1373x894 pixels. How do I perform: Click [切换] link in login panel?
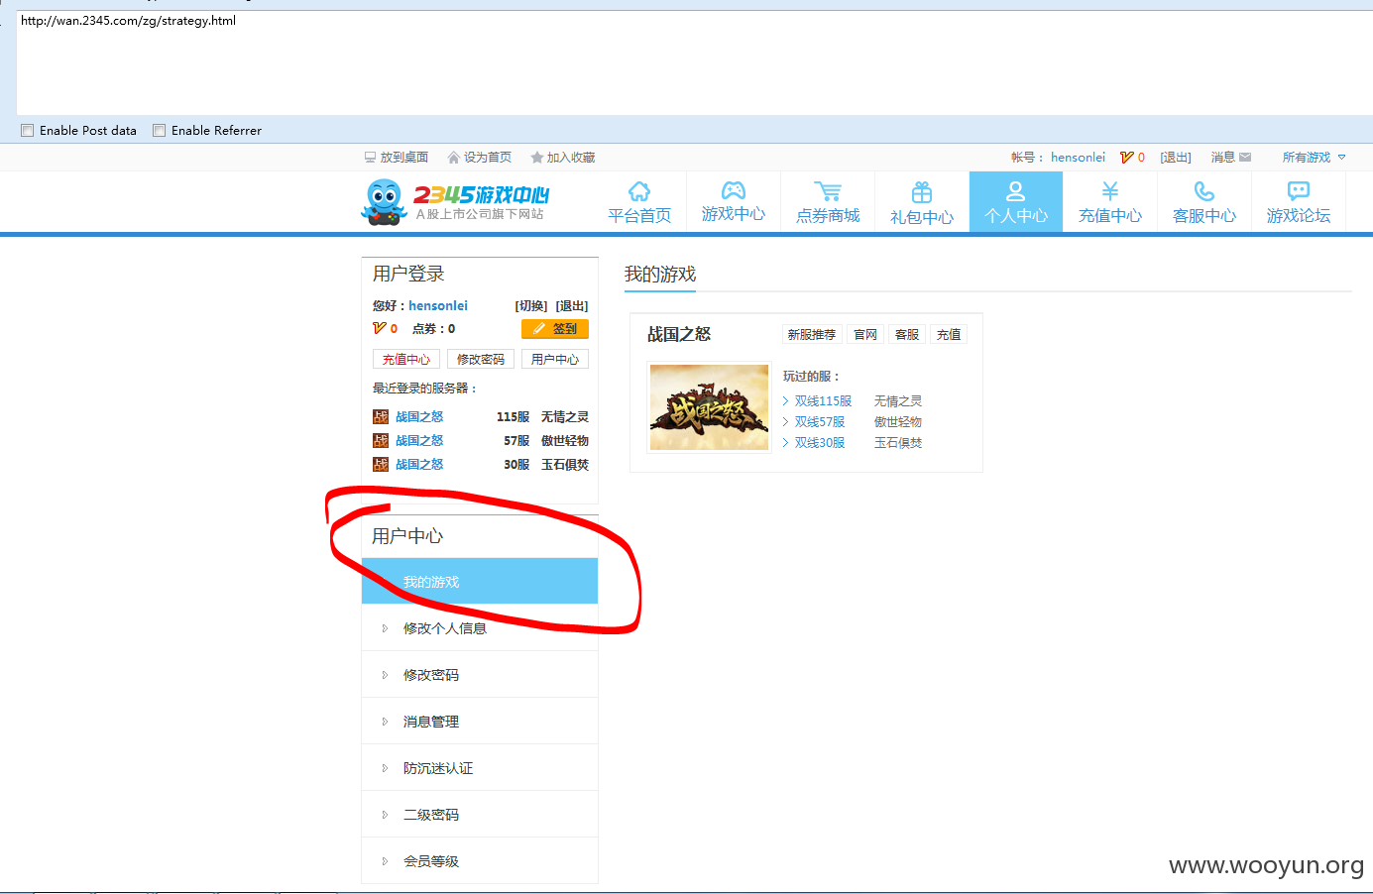pyautogui.click(x=531, y=306)
